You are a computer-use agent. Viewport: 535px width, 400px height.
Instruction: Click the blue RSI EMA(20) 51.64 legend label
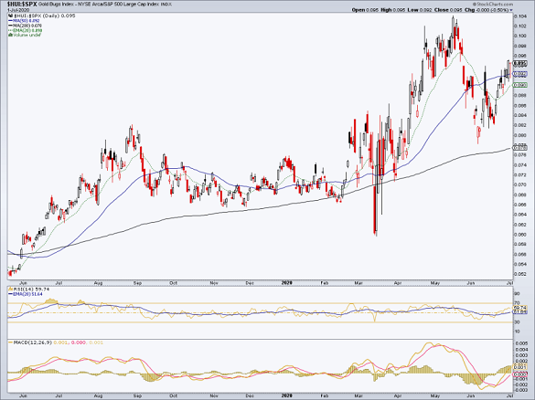coord(27,294)
